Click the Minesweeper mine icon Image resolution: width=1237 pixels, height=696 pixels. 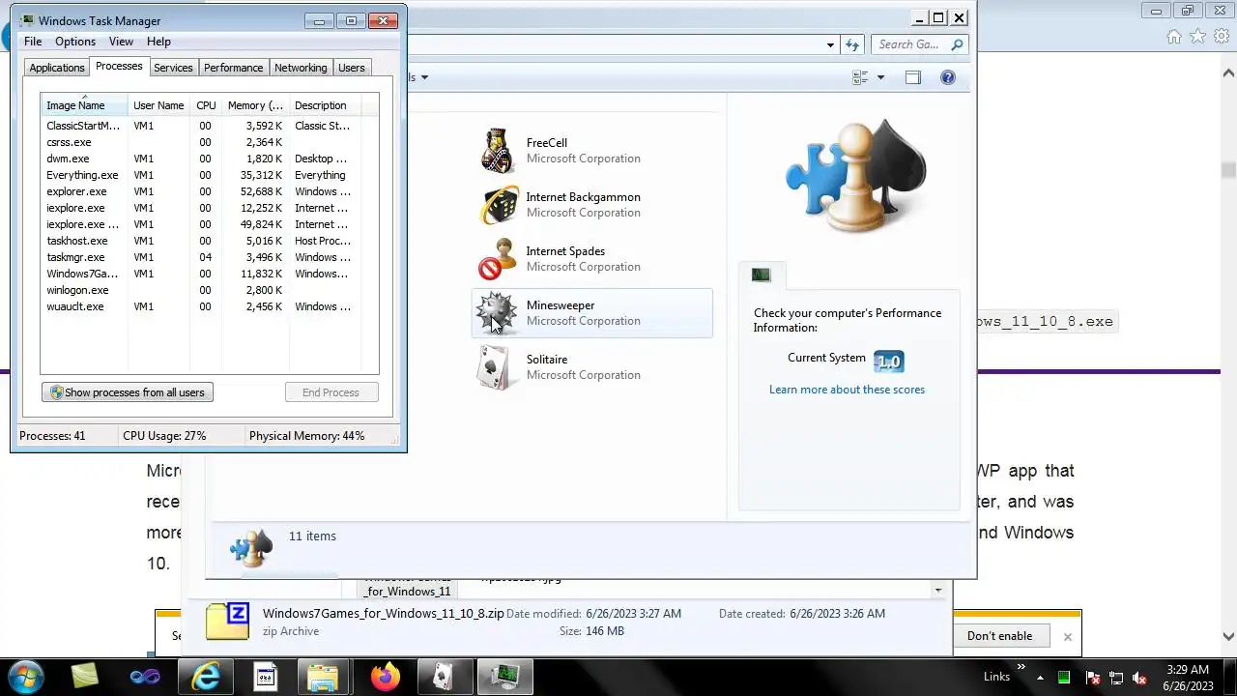point(497,313)
